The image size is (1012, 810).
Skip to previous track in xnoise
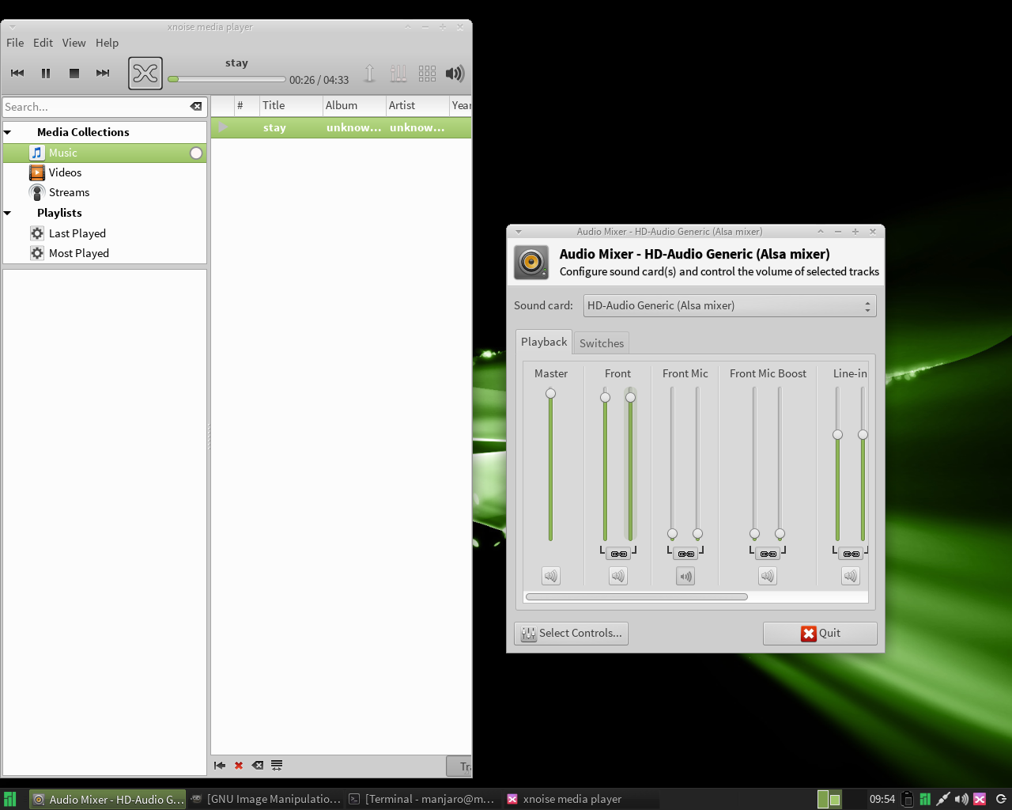tap(17, 73)
